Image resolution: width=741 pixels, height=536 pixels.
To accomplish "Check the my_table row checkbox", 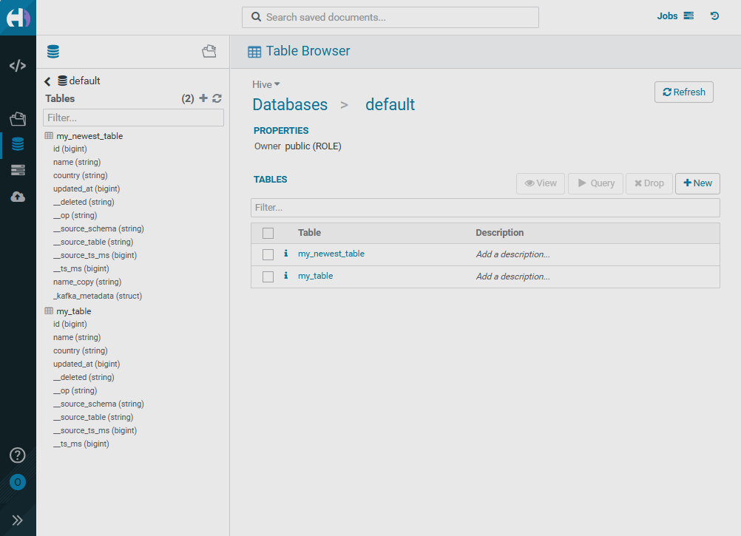I will [268, 277].
